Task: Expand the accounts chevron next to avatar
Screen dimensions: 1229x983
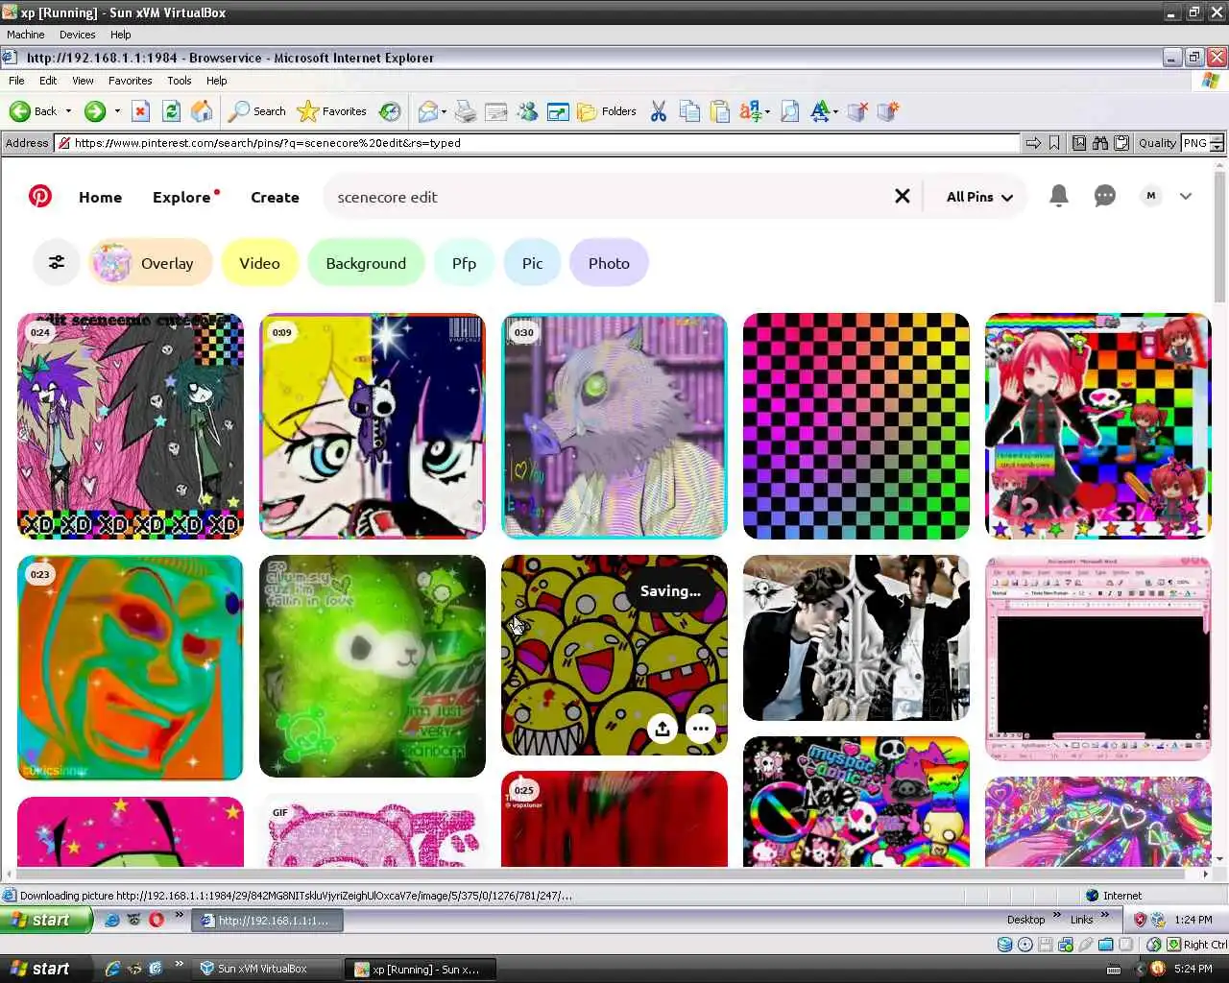Action: [1186, 196]
